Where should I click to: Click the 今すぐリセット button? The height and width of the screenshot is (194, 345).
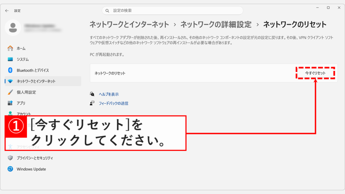pyautogui.click(x=315, y=73)
